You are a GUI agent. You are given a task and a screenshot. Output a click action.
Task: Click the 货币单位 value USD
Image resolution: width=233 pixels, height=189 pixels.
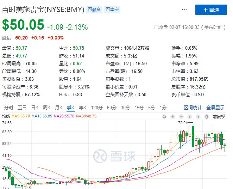point(199,94)
